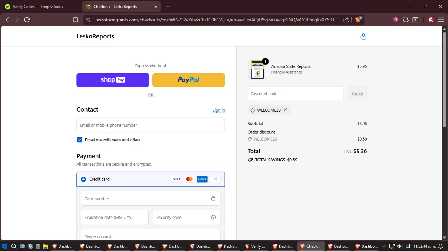This screenshot has width=448, height=251.
Task: Click the TOTAL SAVINGS $0.59 text
Action: pyautogui.click(x=276, y=160)
